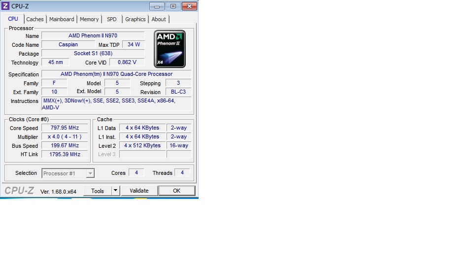Open the Processor #1 selection dropdown
Viewport: 473px width, 266px height.
(x=68, y=173)
